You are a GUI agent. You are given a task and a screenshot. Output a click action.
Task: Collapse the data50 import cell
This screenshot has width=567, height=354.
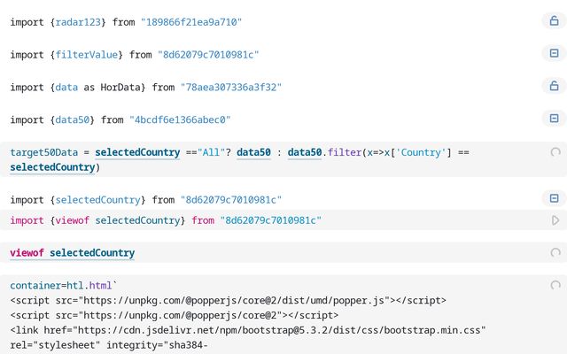click(x=554, y=119)
